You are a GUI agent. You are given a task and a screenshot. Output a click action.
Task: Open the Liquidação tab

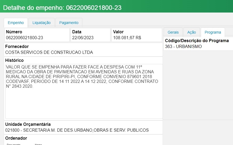(41, 23)
